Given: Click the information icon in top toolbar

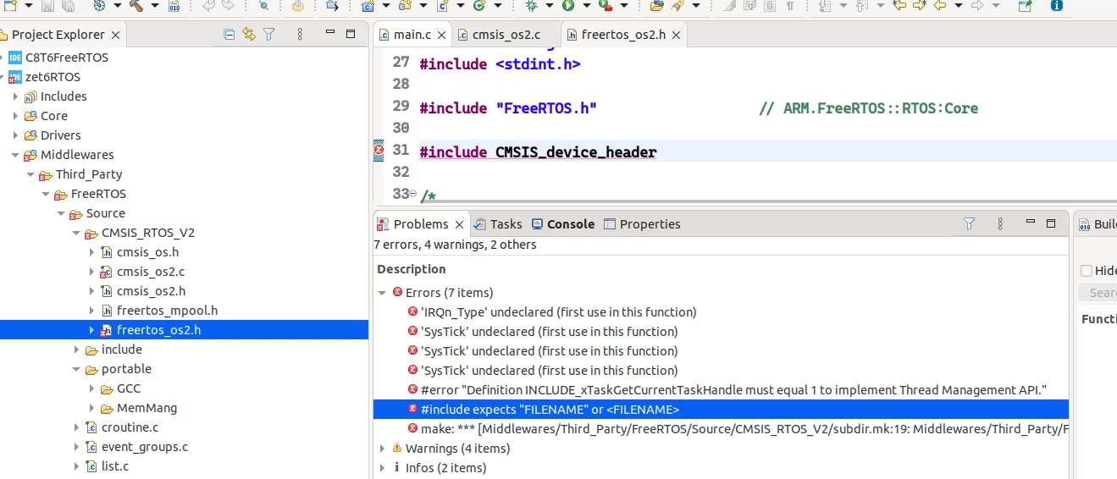Looking at the screenshot, I should tap(1056, 5).
